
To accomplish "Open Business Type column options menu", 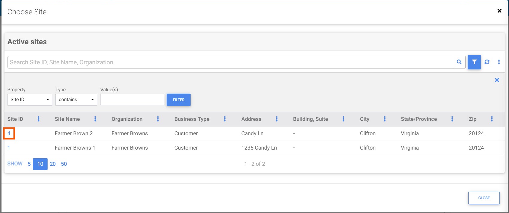I will pos(225,119).
